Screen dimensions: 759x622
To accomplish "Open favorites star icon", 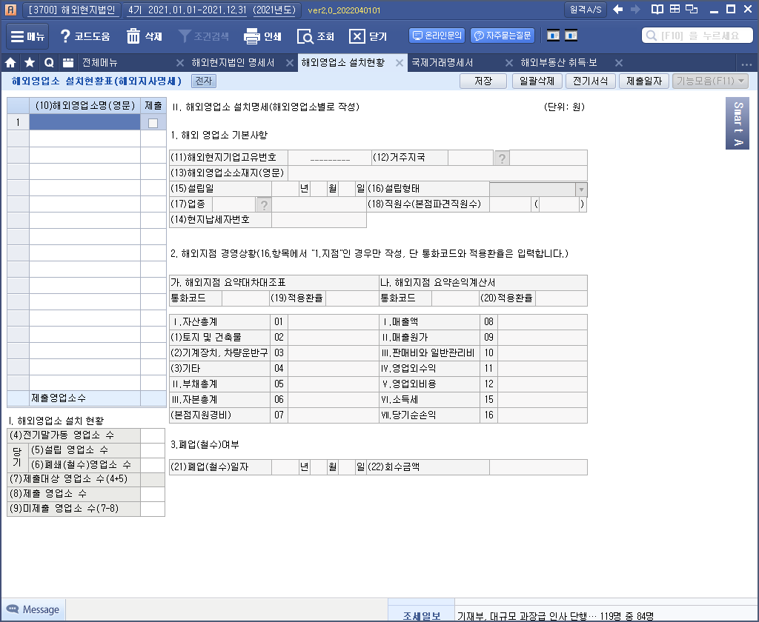I will pos(30,62).
